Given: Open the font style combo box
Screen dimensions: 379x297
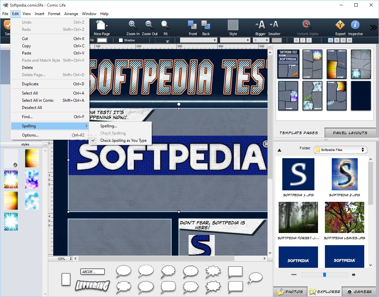Looking at the screenshot, I should (235, 40).
